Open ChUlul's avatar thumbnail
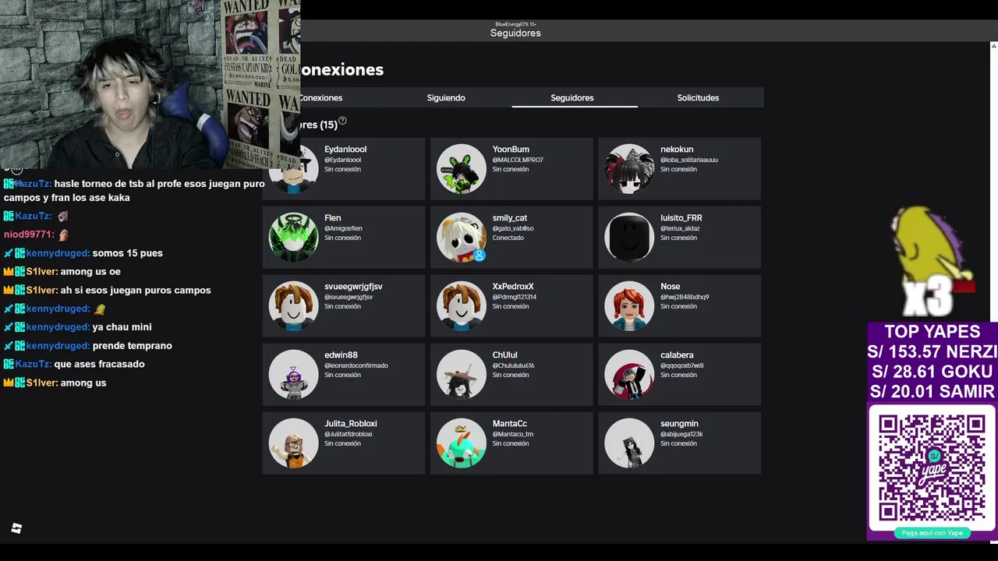998x561 pixels. click(462, 375)
